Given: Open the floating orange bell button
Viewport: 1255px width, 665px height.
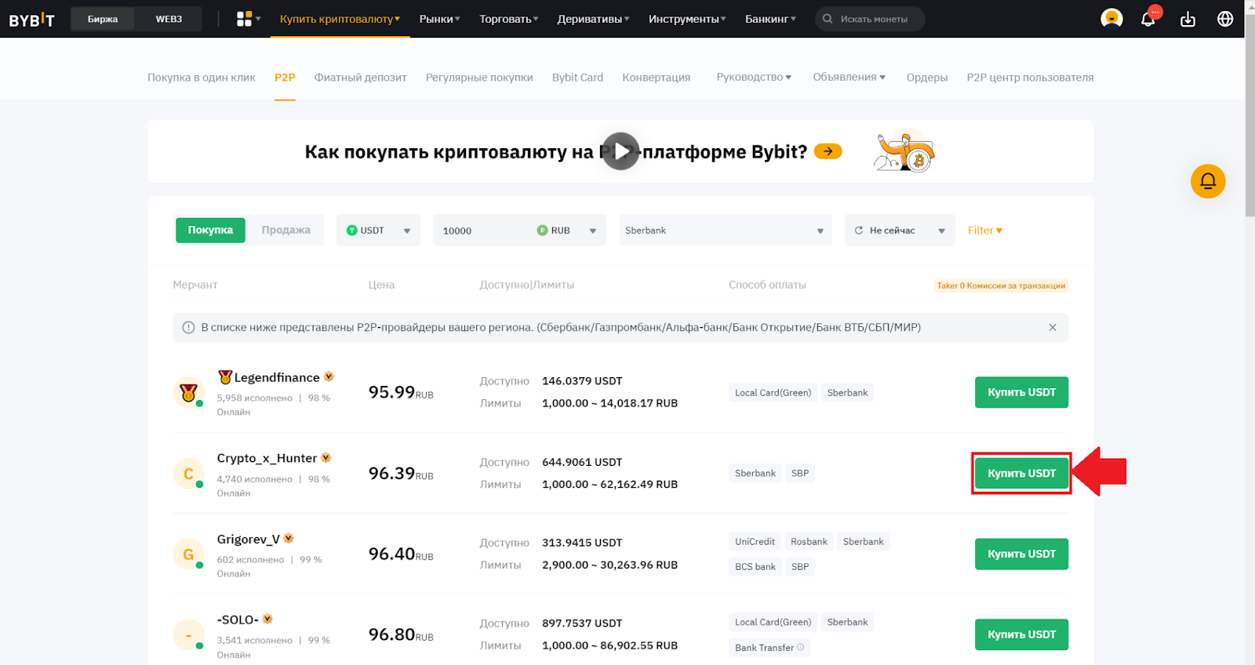Looking at the screenshot, I should 1208,181.
